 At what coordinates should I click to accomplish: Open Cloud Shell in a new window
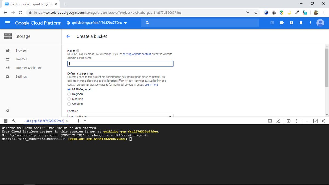tap(315, 121)
